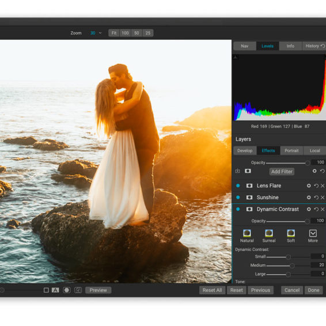This screenshot has height=326, width=326.
Task: Toggle Lens Flare filter visibility dot
Action: (238, 185)
